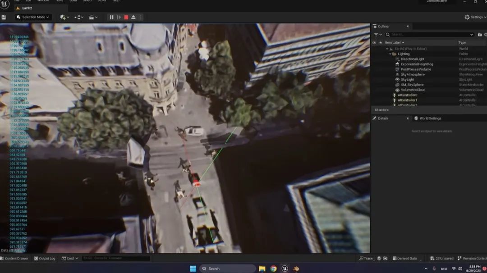
Task: Open the Blueprints dropdown in the toolbar
Action: (x=79, y=18)
